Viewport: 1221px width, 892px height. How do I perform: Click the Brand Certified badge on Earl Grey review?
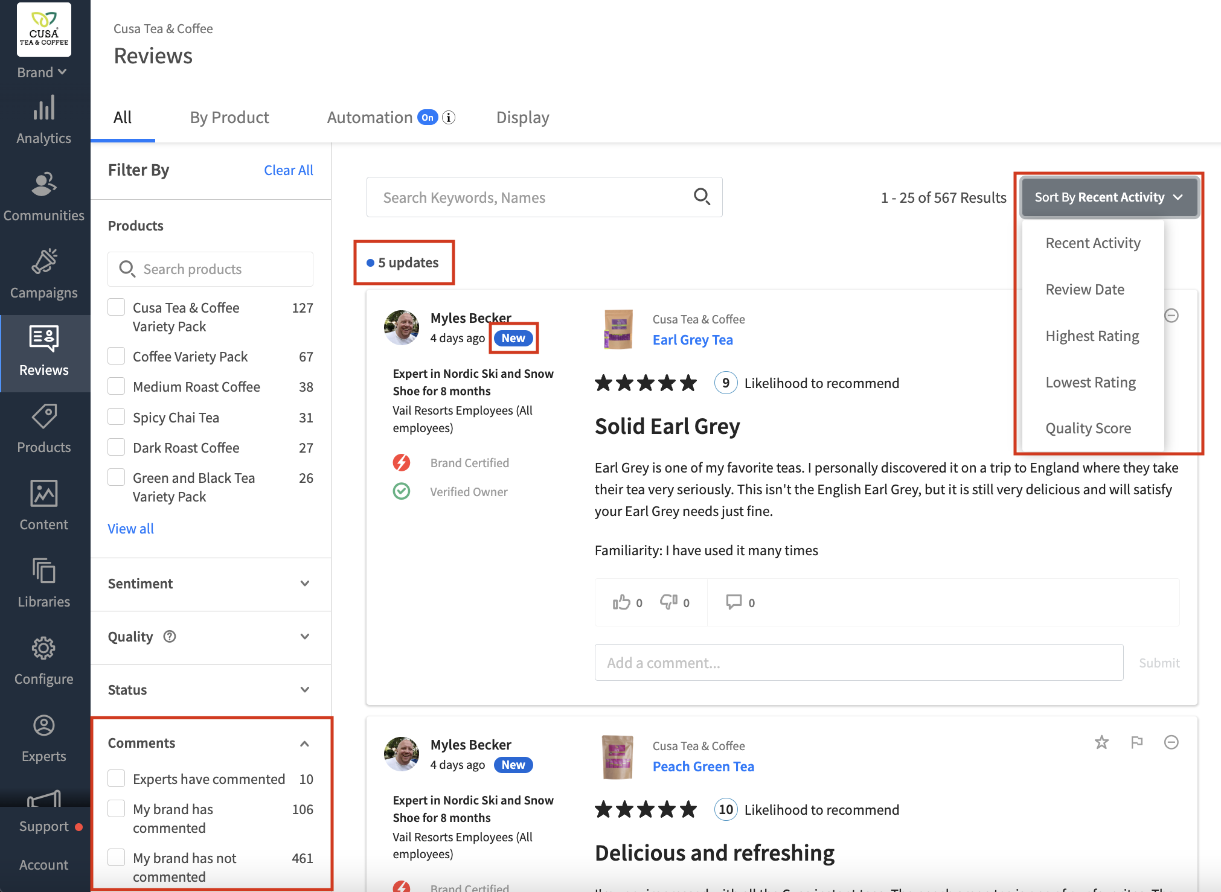click(x=402, y=462)
